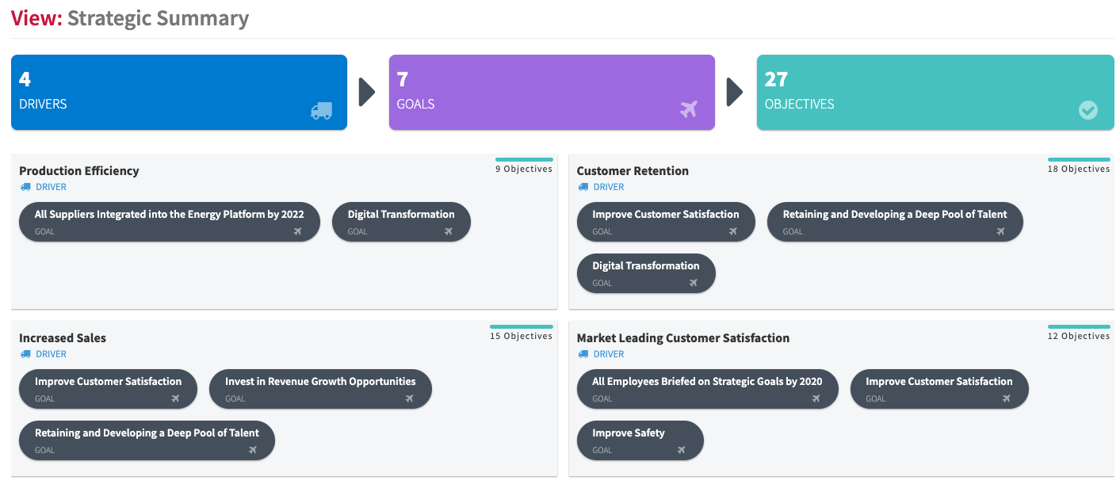1120x503 pixels.
Task: Click the Production Efficiency driver title
Action: pyautogui.click(x=79, y=171)
